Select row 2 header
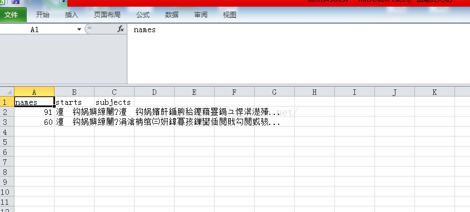Image resolution: width=470 pixels, height=212 pixels. click(x=7, y=112)
